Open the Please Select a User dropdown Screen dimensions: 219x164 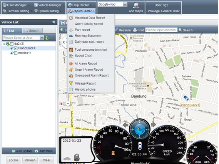pyautogui.click(x=42, y=38)
